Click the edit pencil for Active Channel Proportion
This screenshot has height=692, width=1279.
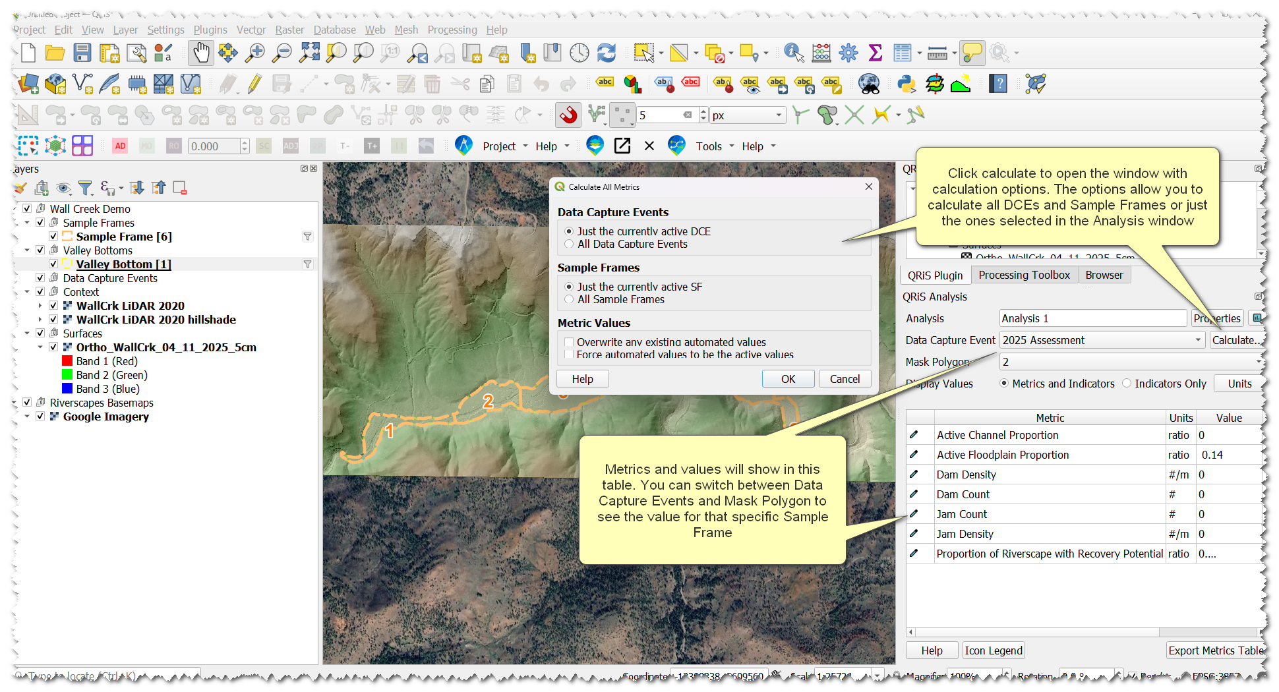[914, 434]
